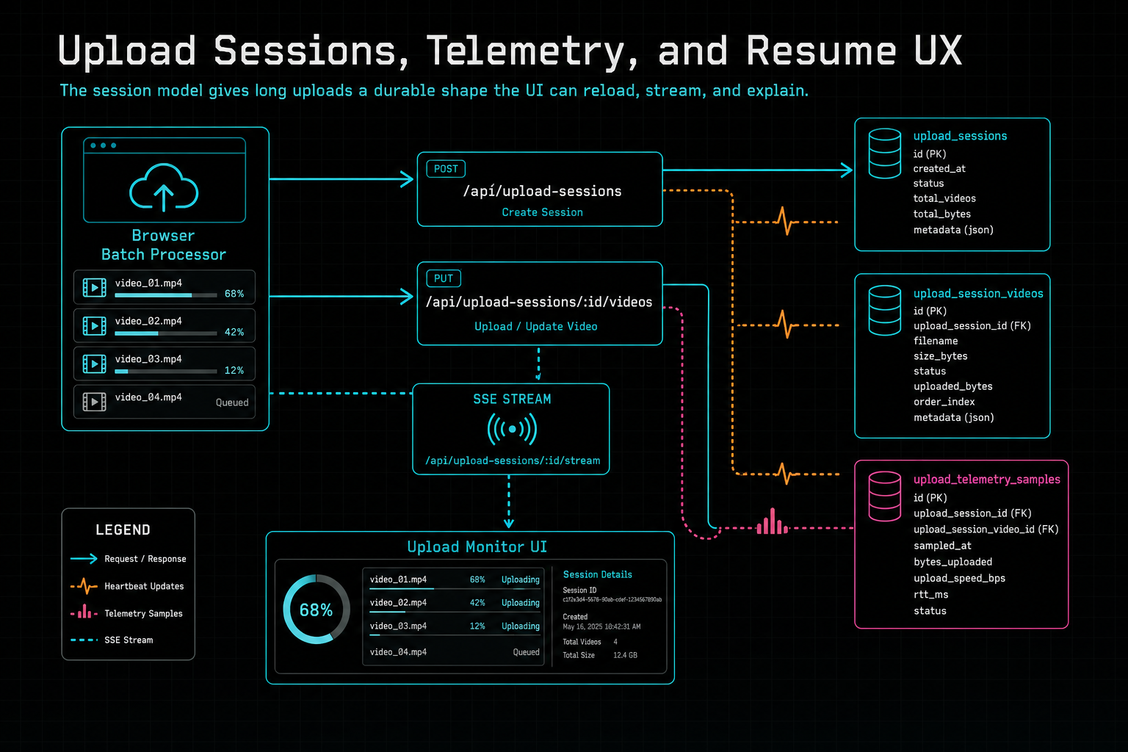Viewport: 1128px width, 752px height.
Task: Open the Upload / Update Video label
Action: pos(536,326)
